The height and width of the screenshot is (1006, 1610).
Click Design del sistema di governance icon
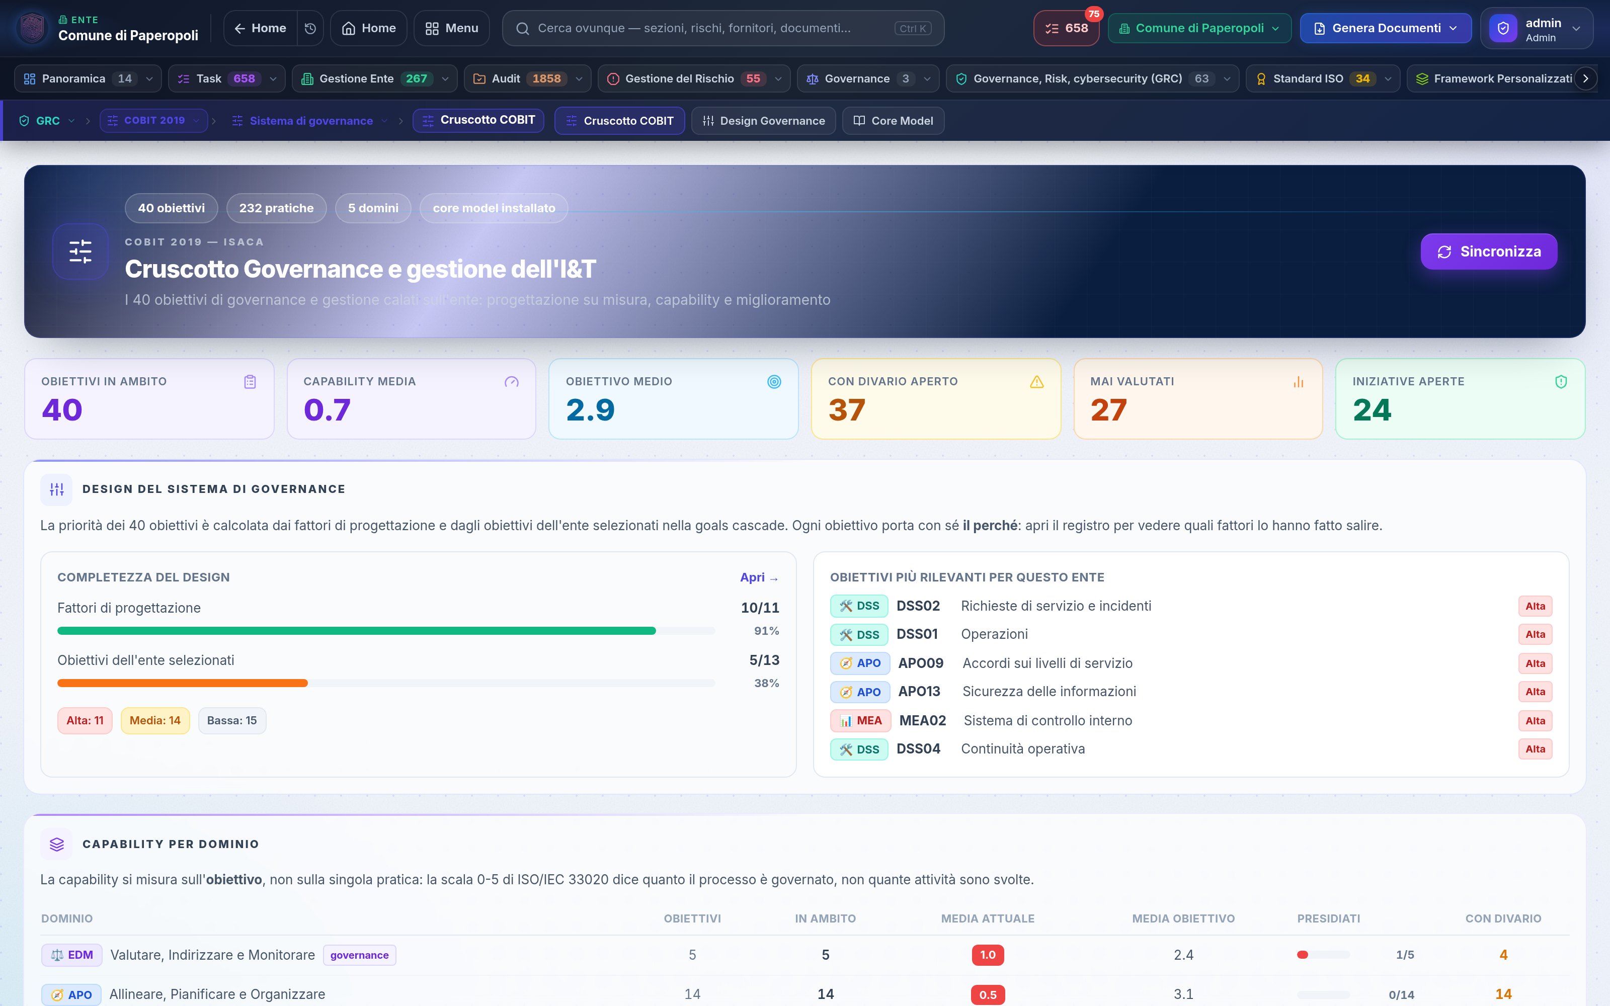pyautogui.click(x=56, y=489)
